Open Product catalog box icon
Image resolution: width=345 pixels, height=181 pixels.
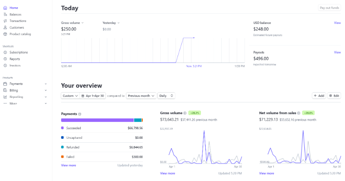[x=5, y=34]
